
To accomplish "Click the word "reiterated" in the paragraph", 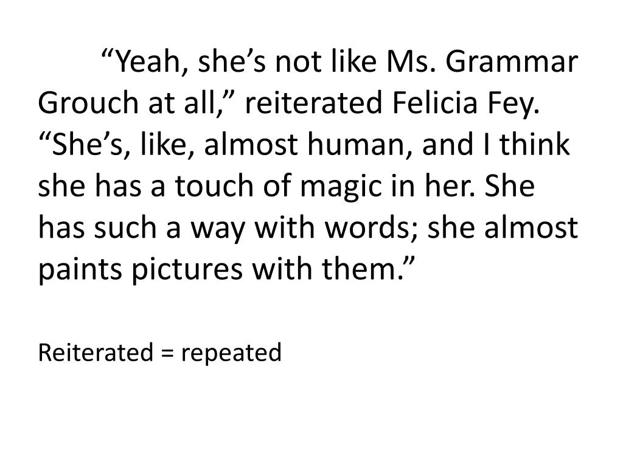I will click(313, 103).
